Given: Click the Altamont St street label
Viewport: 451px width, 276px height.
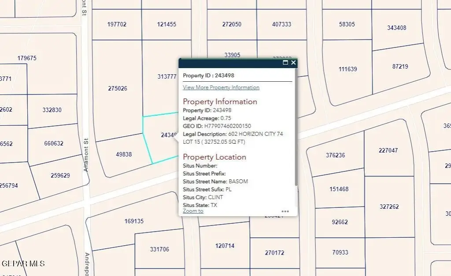Looking at the screenshot, I should 86,155.
